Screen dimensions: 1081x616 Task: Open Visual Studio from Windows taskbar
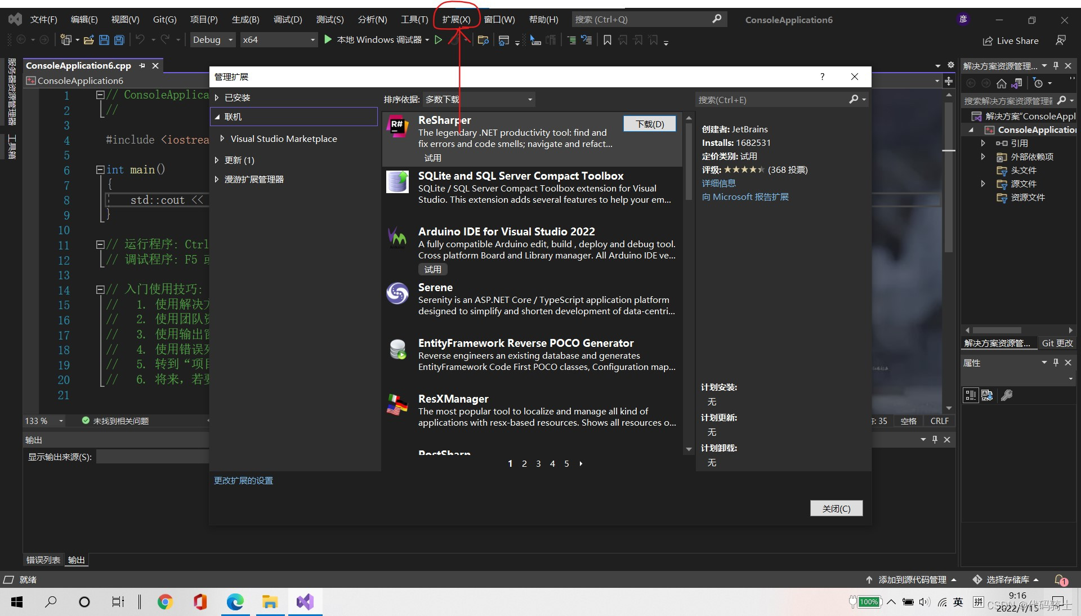(305, 602)
